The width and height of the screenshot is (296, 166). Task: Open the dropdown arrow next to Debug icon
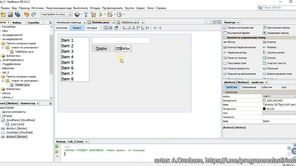(x=115, y=14)
